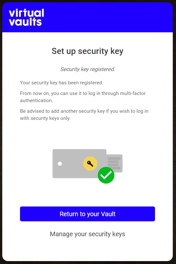176x264 pixels.
Task: Click the phrase "with security keys only."
Action: (x=45, y=118)
